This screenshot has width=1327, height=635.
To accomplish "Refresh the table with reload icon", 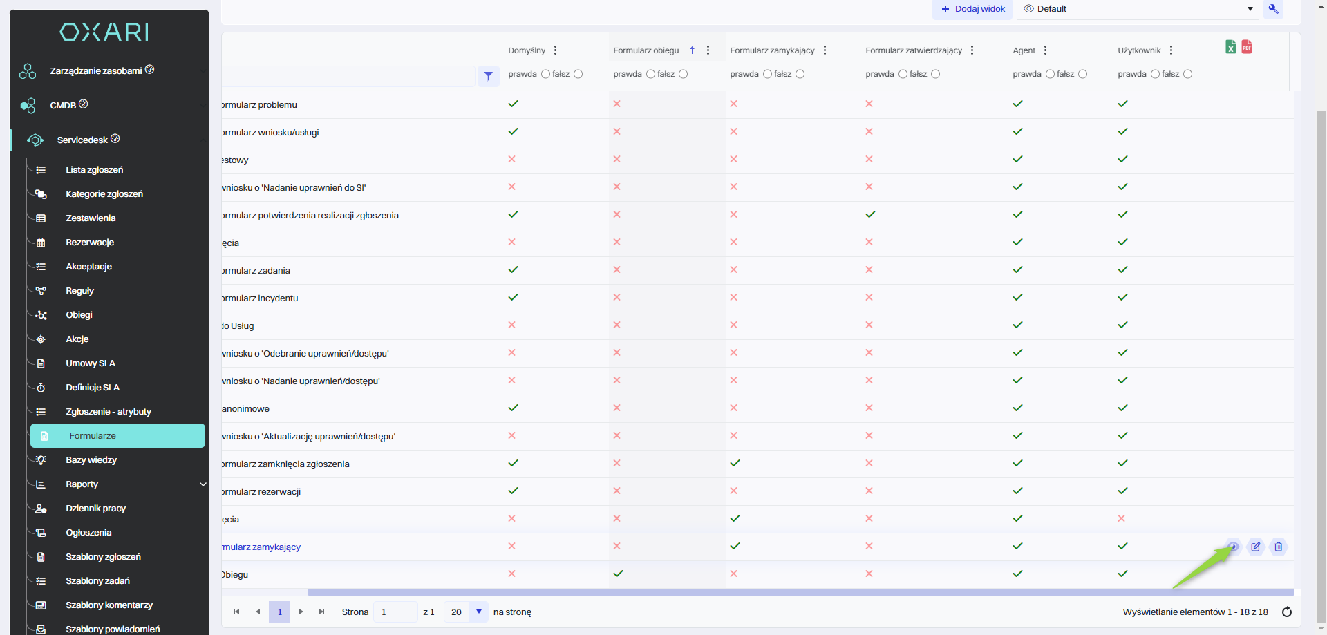I will coord(1287,612).
